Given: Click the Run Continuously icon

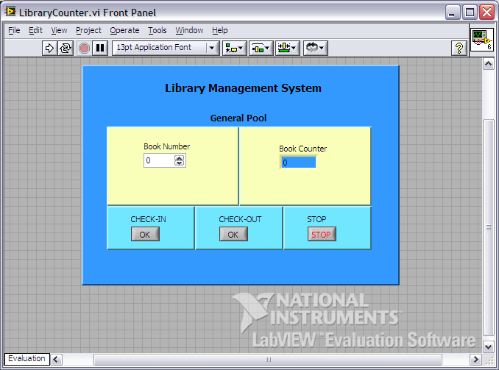Looking at the screenshot, I should coord(66,48).
